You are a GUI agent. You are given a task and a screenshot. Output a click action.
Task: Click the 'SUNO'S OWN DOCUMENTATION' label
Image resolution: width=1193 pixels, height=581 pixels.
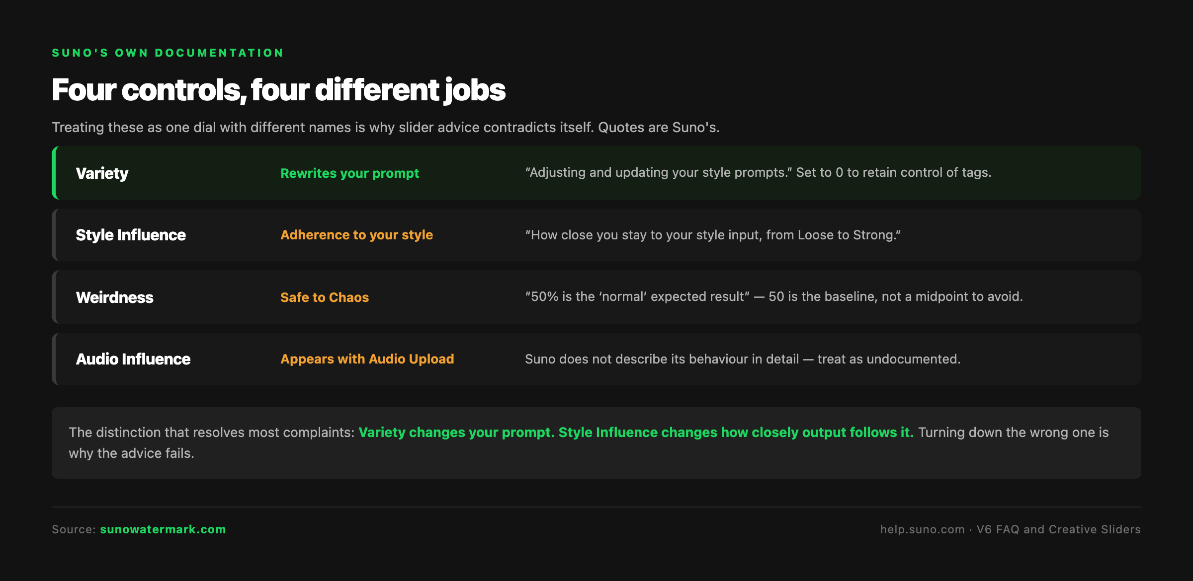point(168,53)
